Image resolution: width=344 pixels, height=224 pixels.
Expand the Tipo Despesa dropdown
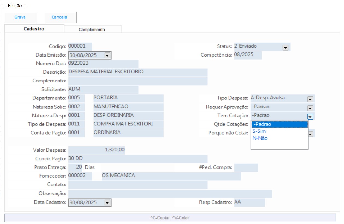coord(310,99)
